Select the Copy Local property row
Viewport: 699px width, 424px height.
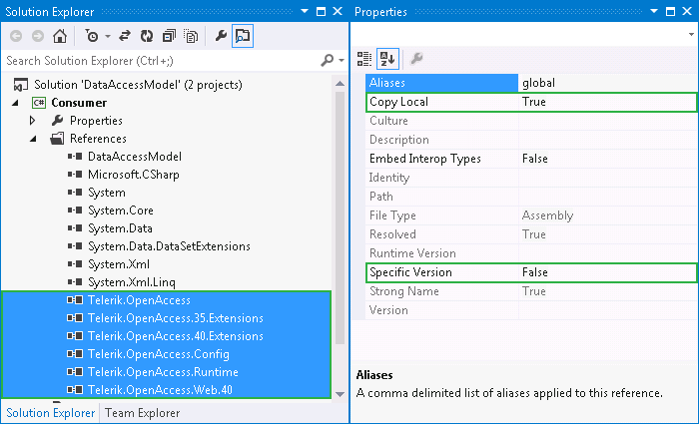coord(439,102)
